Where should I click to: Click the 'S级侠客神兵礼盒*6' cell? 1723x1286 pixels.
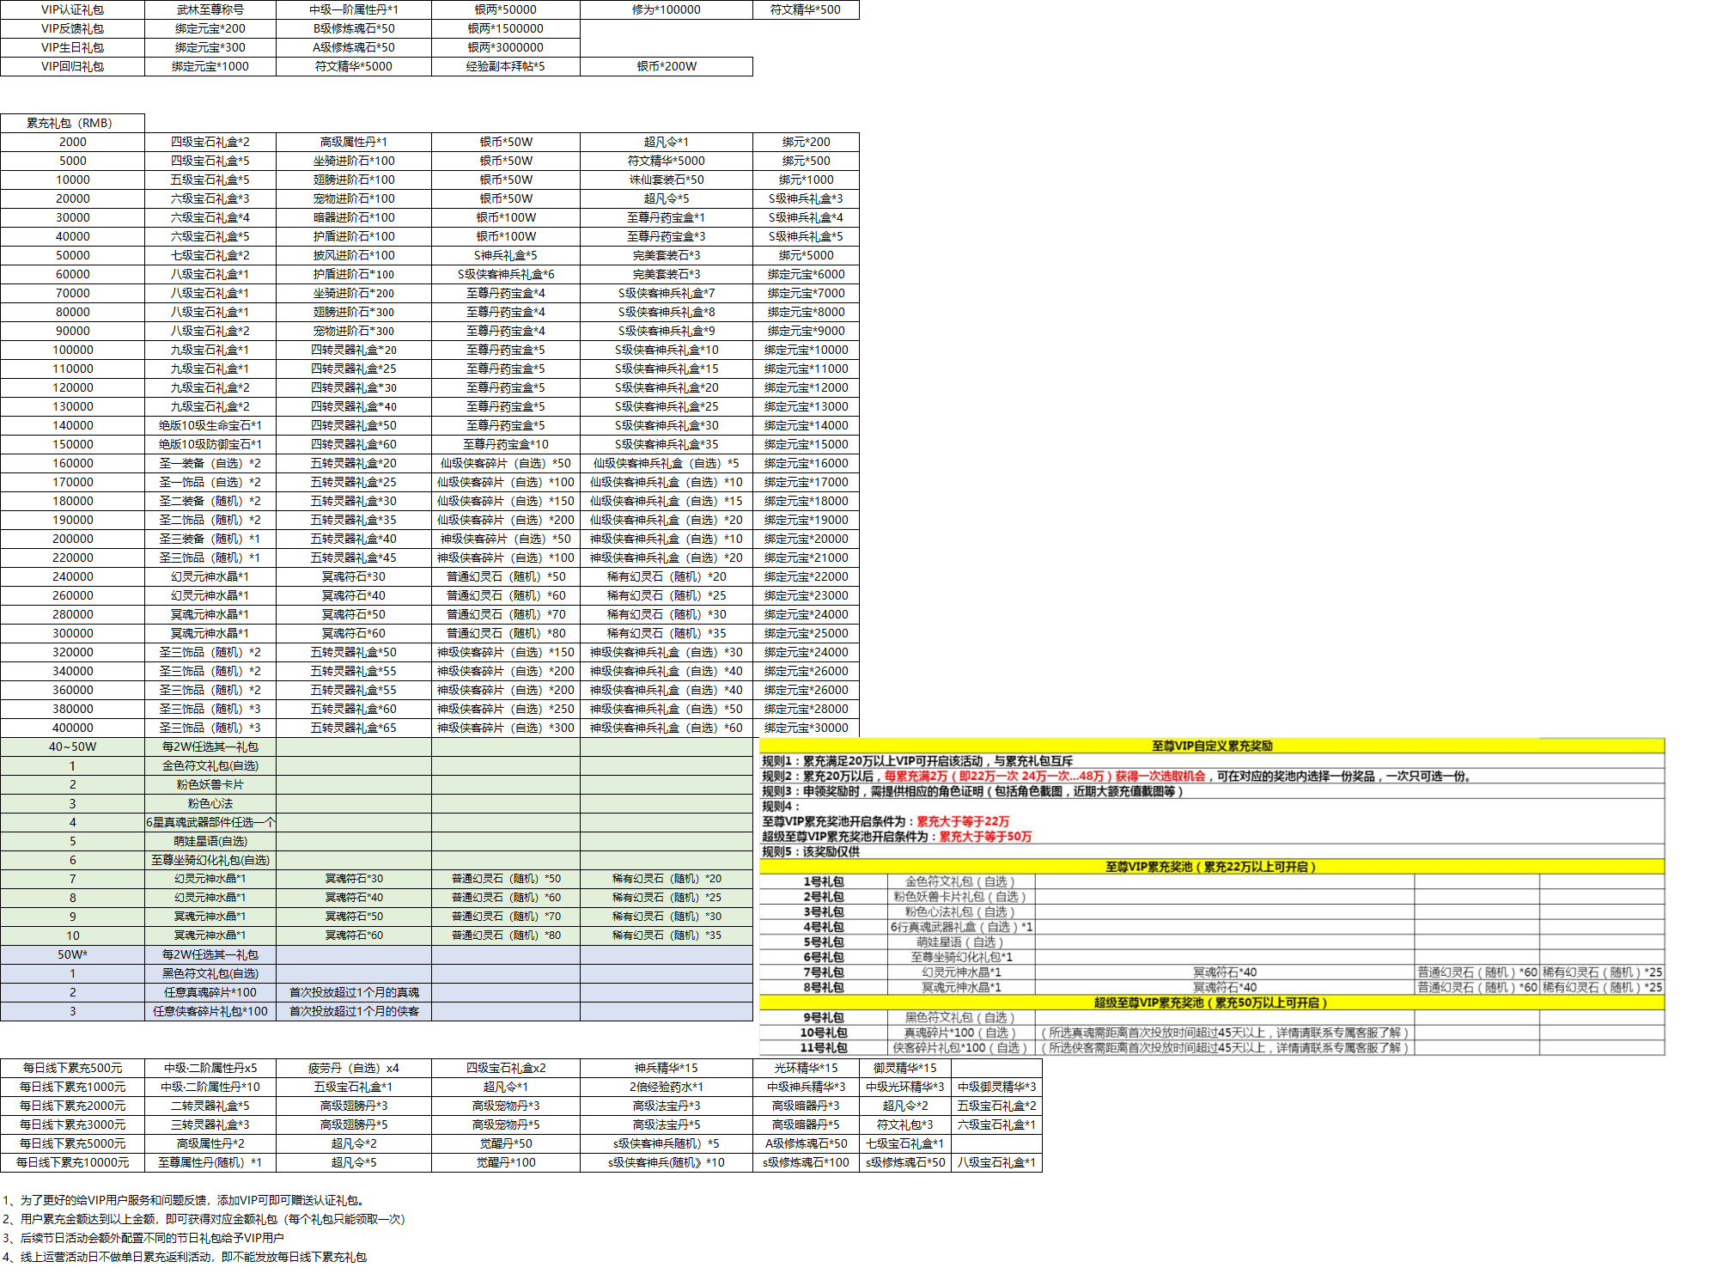506,274
